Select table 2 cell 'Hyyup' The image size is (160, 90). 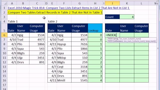[x=64, y=44]
